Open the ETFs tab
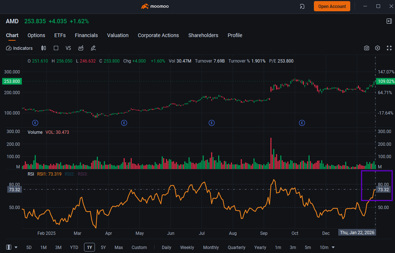395x253 pixels. [x=60, y=35]
